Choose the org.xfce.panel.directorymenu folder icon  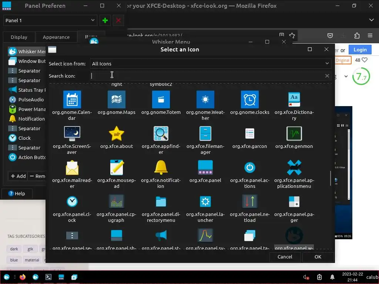(x=161, y=202)
